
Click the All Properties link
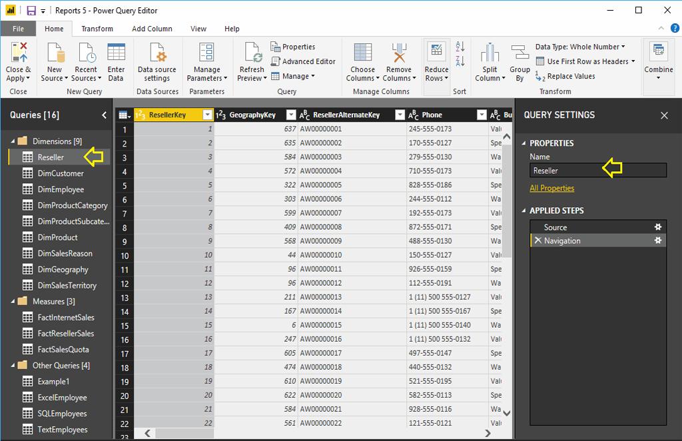(x=551, y=188)
